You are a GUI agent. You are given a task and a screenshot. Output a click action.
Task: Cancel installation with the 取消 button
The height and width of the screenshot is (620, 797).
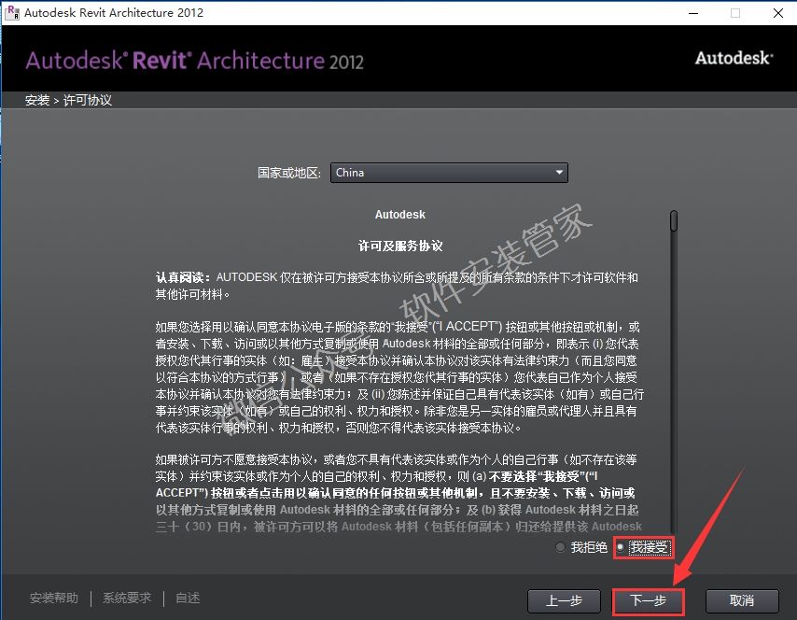[741, 600]
